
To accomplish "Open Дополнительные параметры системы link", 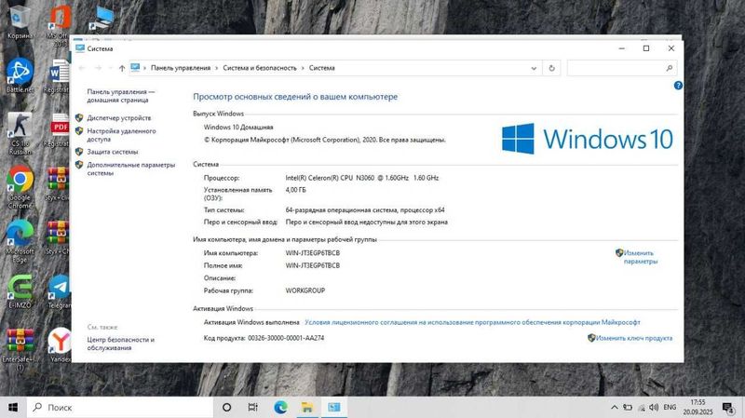I will click(x=130, y=169).
